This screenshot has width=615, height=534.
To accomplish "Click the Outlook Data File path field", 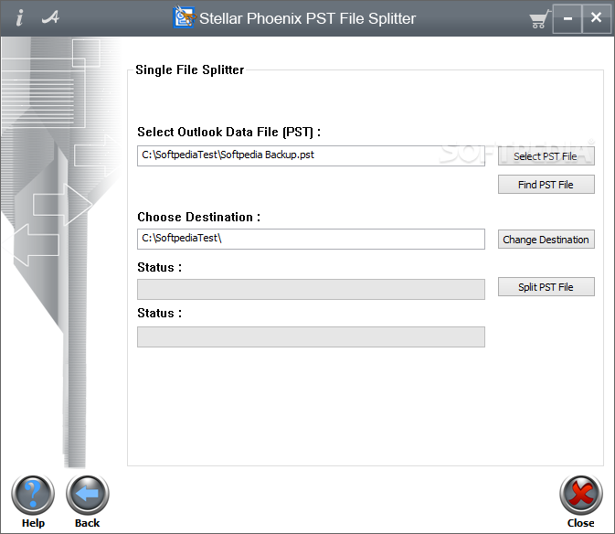I will click(x=311, y=155).
